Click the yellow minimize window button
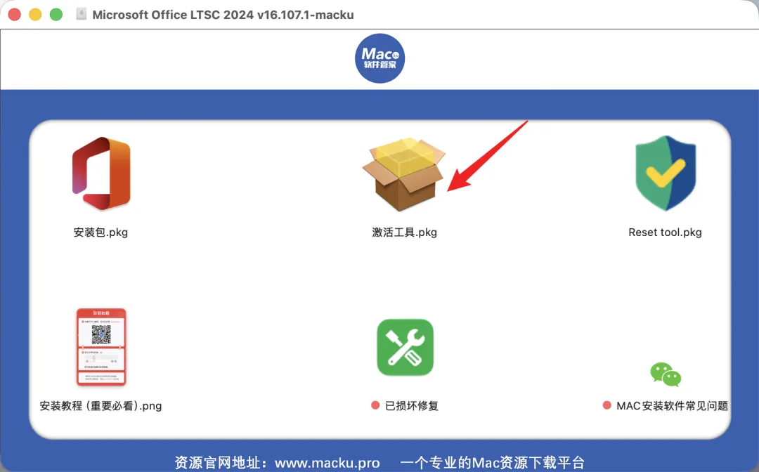The image size is (759, 472). tap(35, 15)
